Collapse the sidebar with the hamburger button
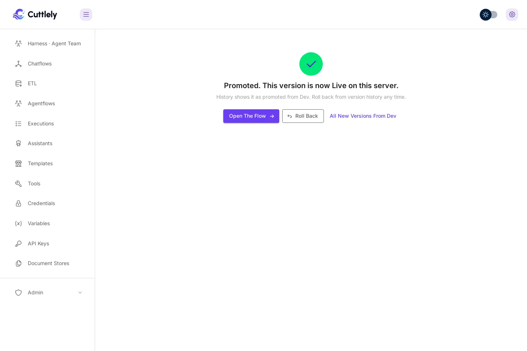The width and height of the screenshot is (527, 351). [86, 15]
